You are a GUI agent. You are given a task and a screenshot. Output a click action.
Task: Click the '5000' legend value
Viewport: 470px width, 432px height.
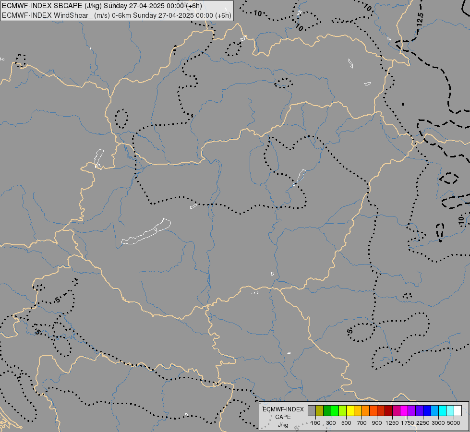pos(454,423)
